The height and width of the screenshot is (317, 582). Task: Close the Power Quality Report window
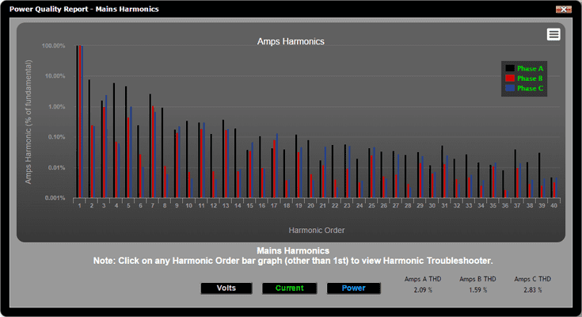pos(563,9)
